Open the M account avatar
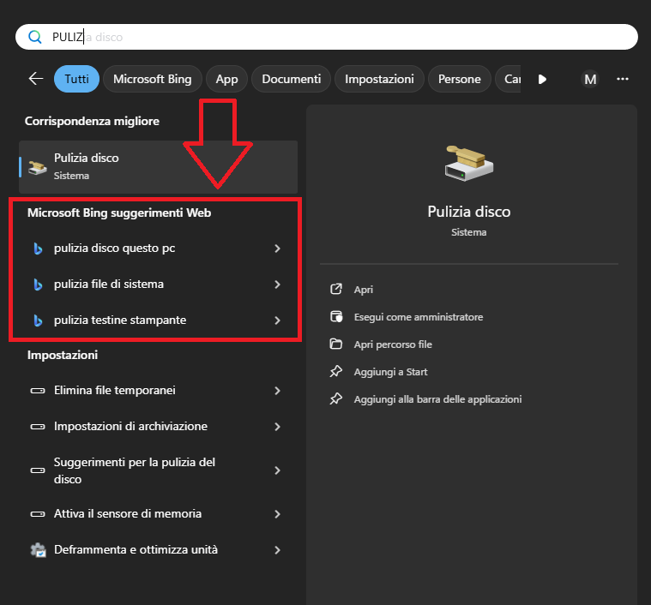Image resolution: width=651 pixels, height=605 pixels. click(590, 79)
